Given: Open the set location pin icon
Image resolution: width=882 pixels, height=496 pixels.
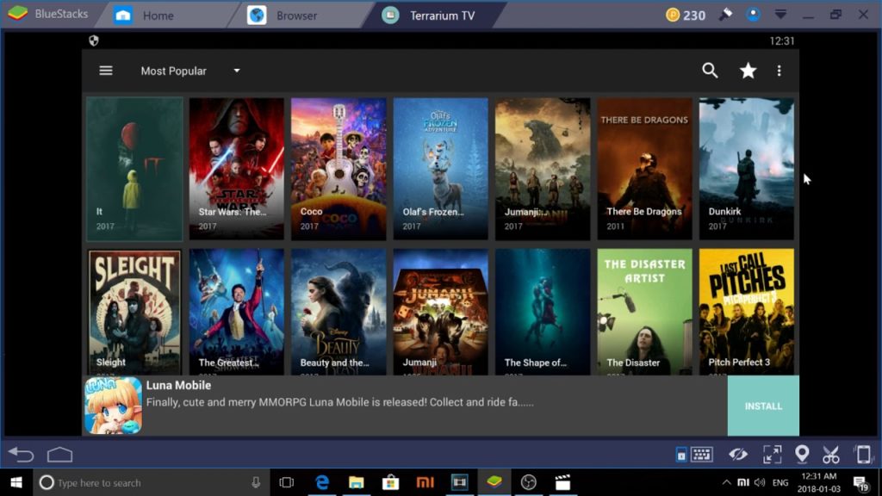Looking at the screenshot, I should pos(802,455).
